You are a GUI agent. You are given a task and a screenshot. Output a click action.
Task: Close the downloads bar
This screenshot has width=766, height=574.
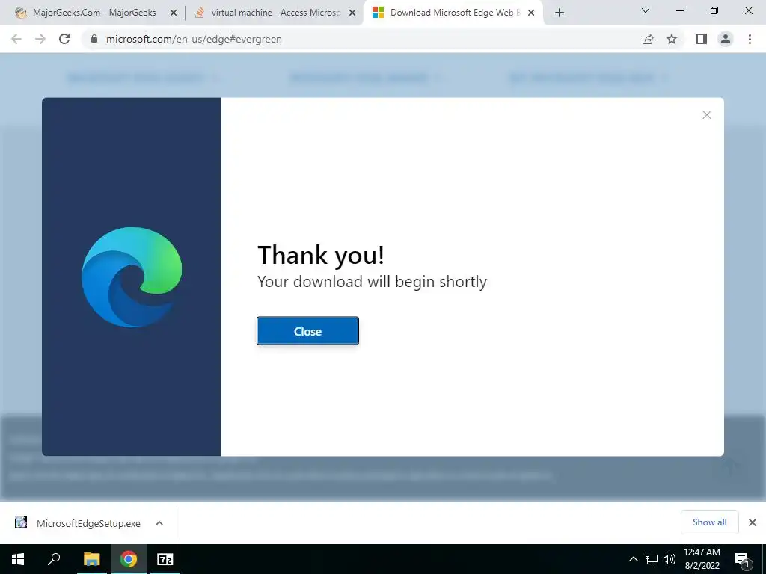(x=753, y=522)
